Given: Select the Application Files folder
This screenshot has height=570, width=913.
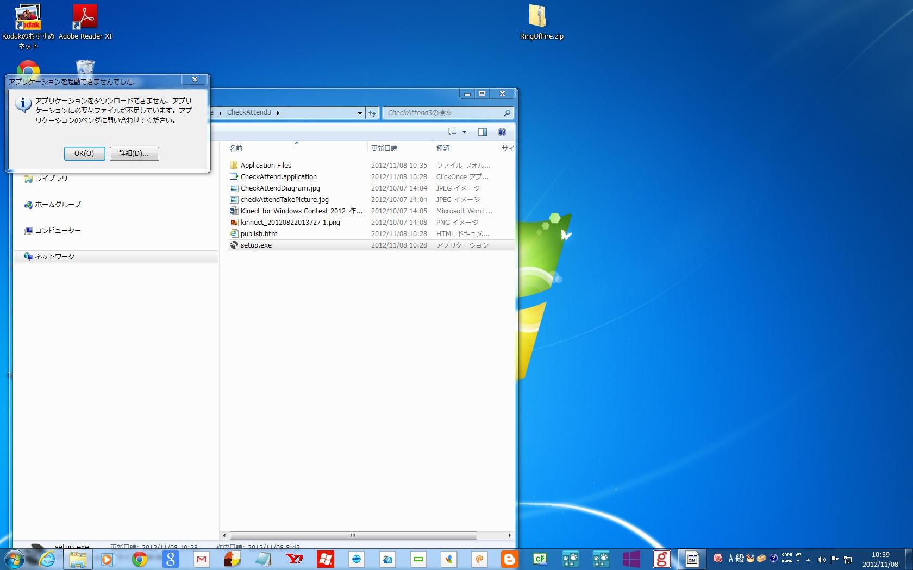Looking at the screenshot, I should pos(266,166).
